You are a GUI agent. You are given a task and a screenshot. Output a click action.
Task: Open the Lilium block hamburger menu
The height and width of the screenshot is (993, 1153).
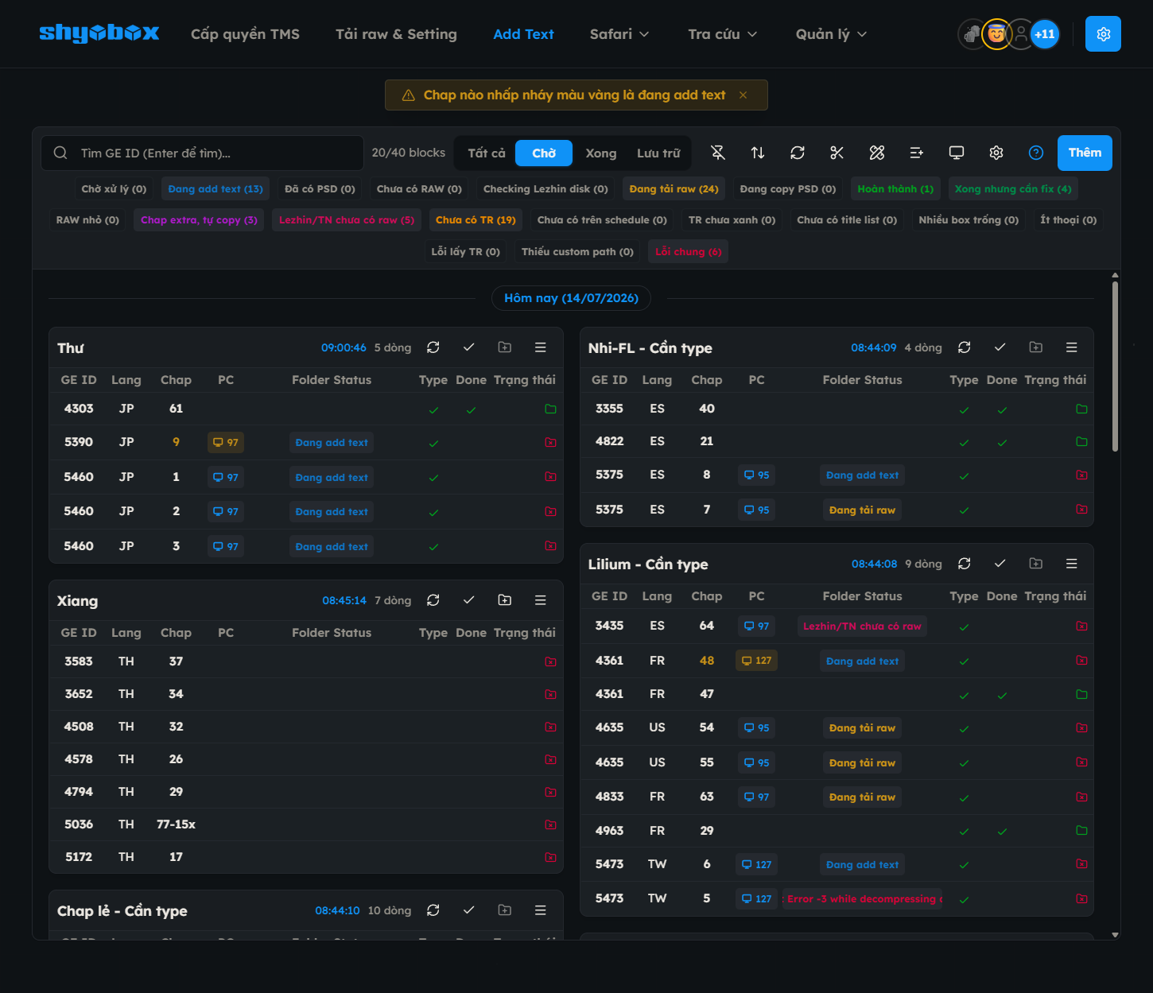tap(1072, 564)
